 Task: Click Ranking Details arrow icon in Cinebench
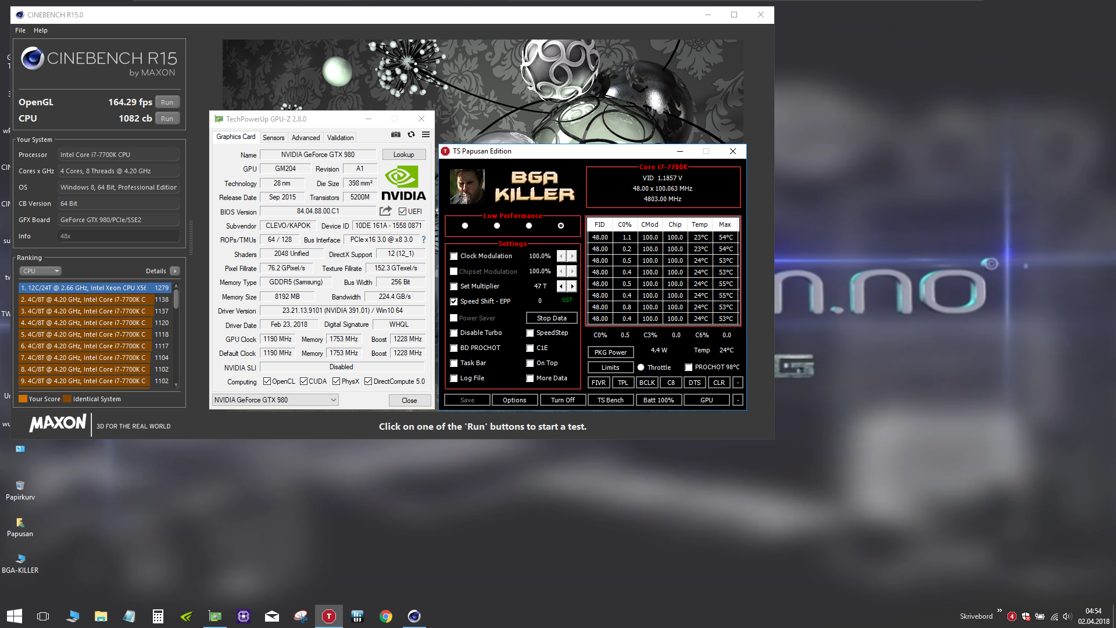175,271
